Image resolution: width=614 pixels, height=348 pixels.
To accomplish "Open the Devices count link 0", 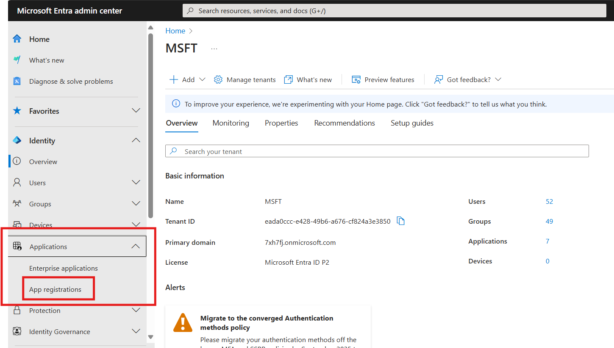I will point(547,261).
